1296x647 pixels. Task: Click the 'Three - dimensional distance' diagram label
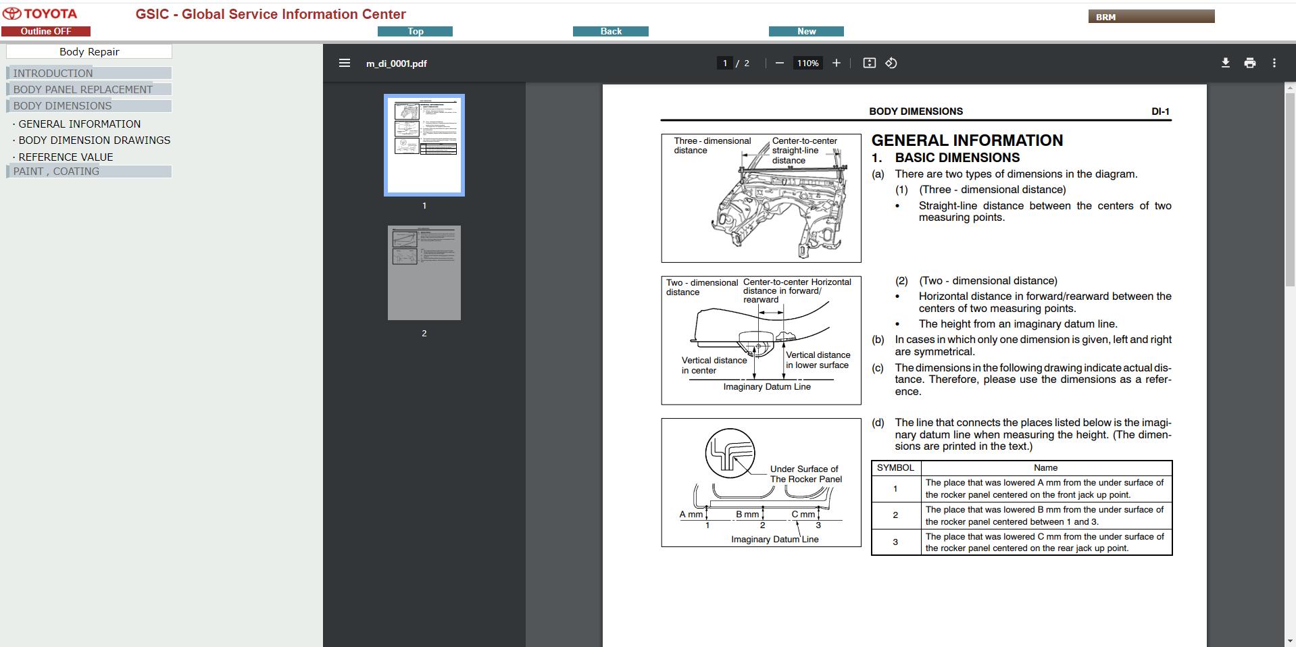point(712,146)
